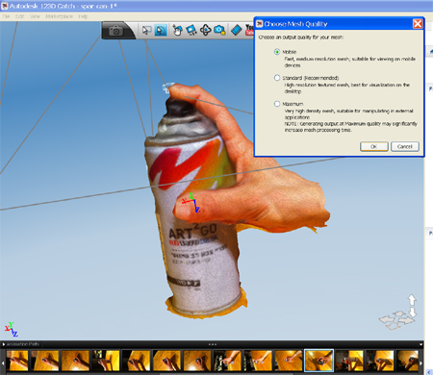Click Cancel in Choose Mesh Quality dialog
This screenshot has width=433, height=375.
tap(405, 146)
